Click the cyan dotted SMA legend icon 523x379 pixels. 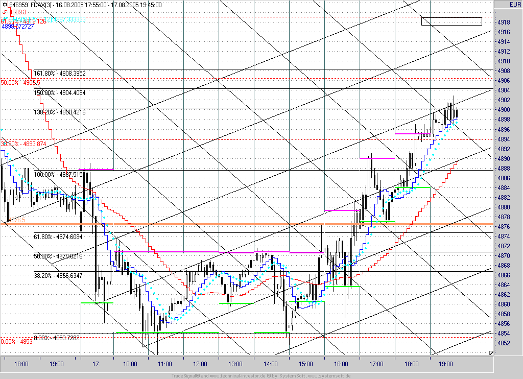pyautogui.click(x=6, y=19)
